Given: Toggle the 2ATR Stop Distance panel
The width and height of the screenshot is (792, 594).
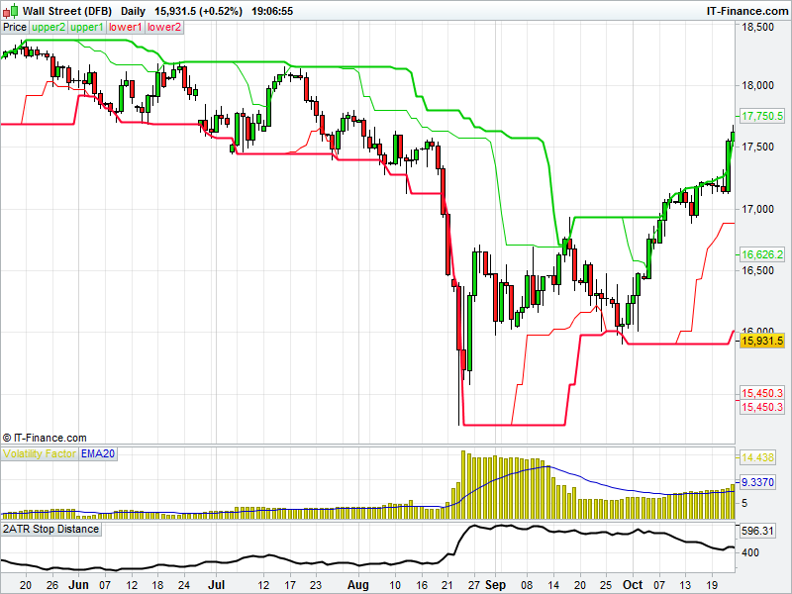Looking at the screenshot, I should 51,529.
